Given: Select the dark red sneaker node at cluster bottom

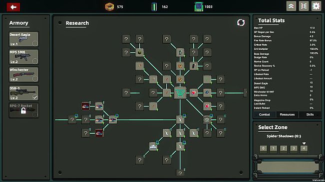Looking at the screenshot, I should [x=99, y=133].
